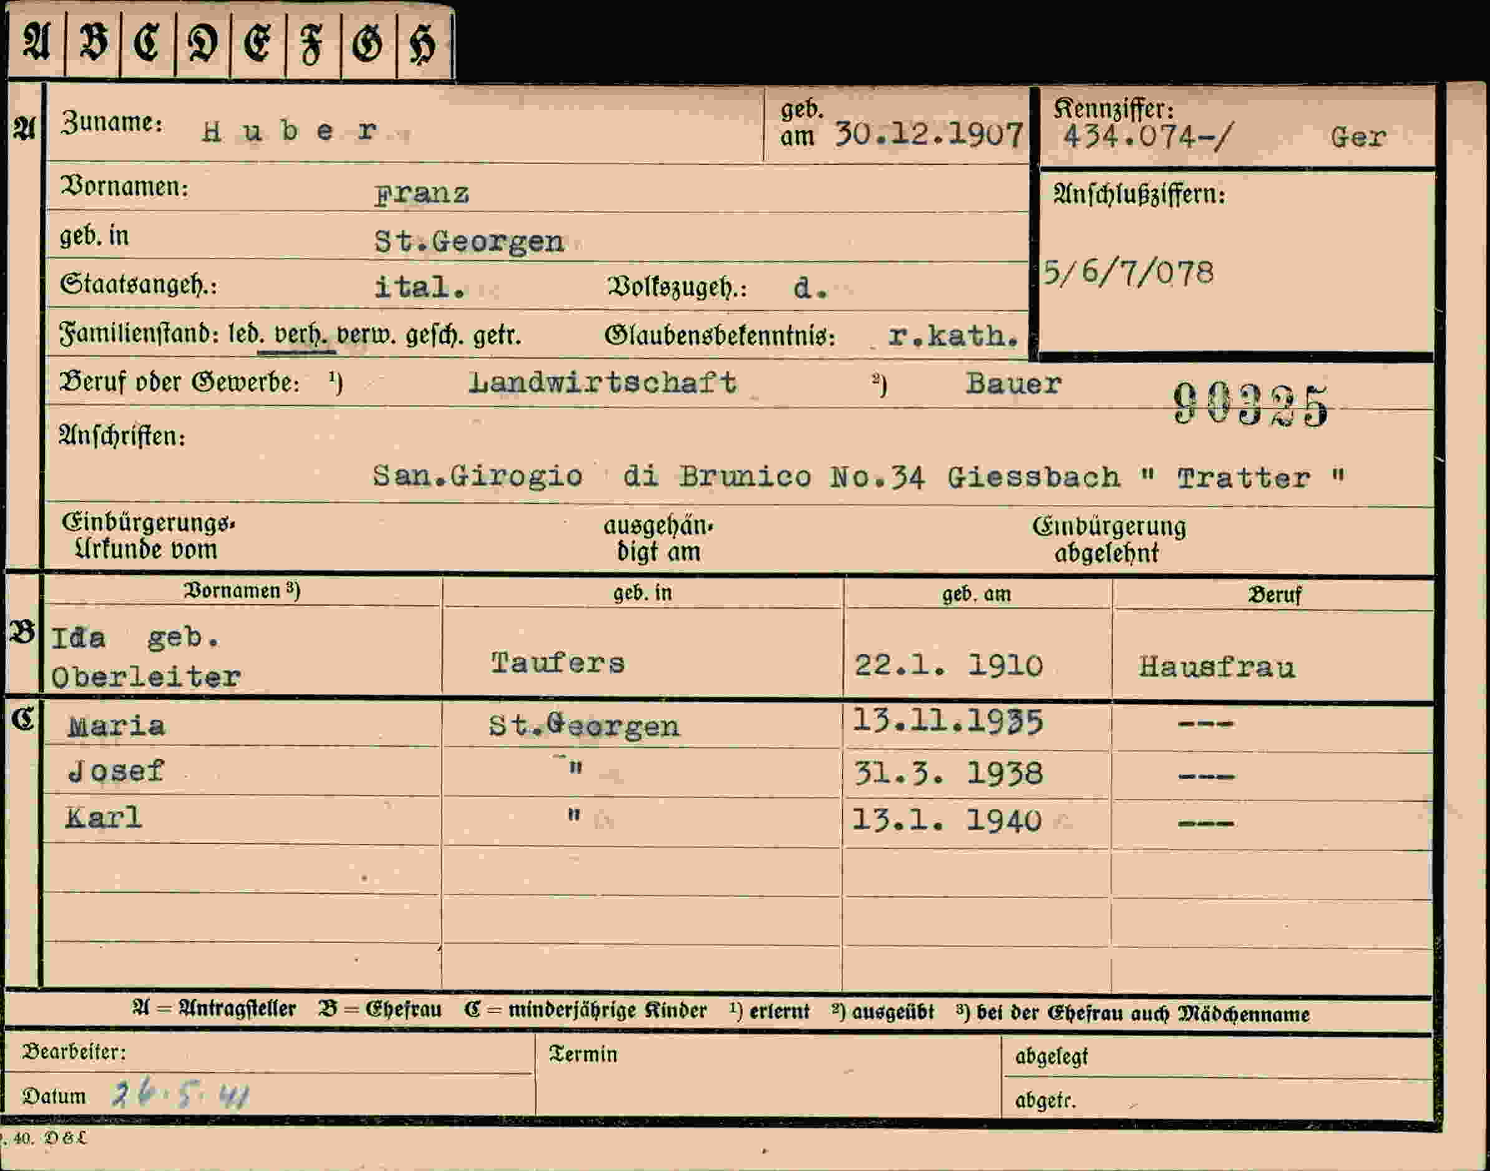This screenshot has width=1490, height=1171.
Task: Click the typed surname "Huber"
Action: [290, 130]
